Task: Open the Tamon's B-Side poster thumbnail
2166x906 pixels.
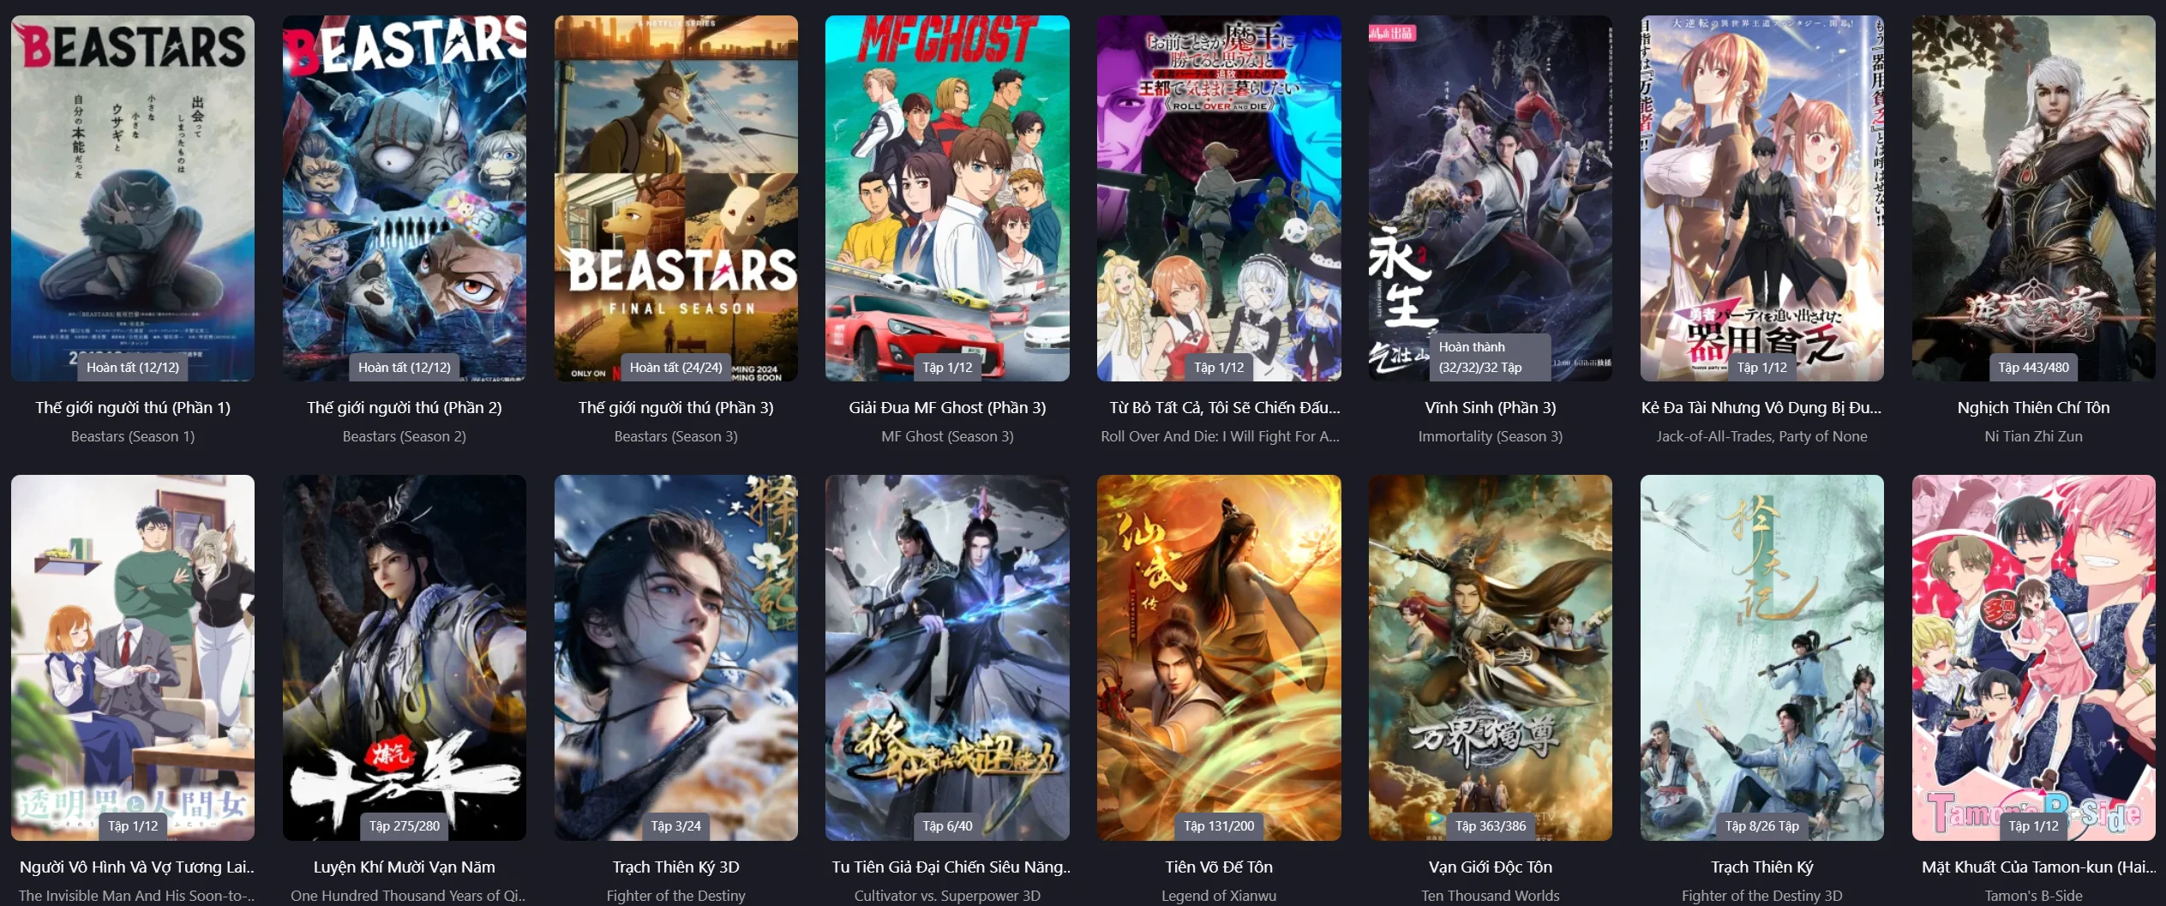Action: coord(2033,657)
